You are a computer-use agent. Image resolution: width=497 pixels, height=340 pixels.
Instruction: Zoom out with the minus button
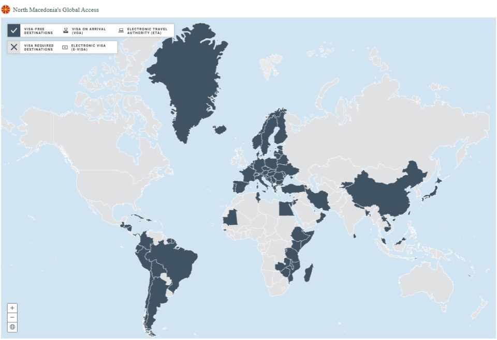point(12,317)
